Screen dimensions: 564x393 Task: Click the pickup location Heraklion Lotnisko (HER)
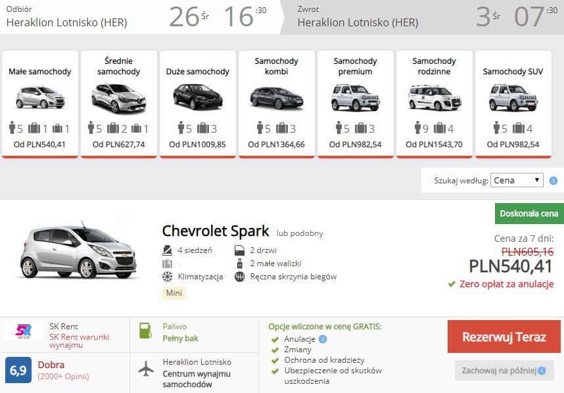(67, 22)
